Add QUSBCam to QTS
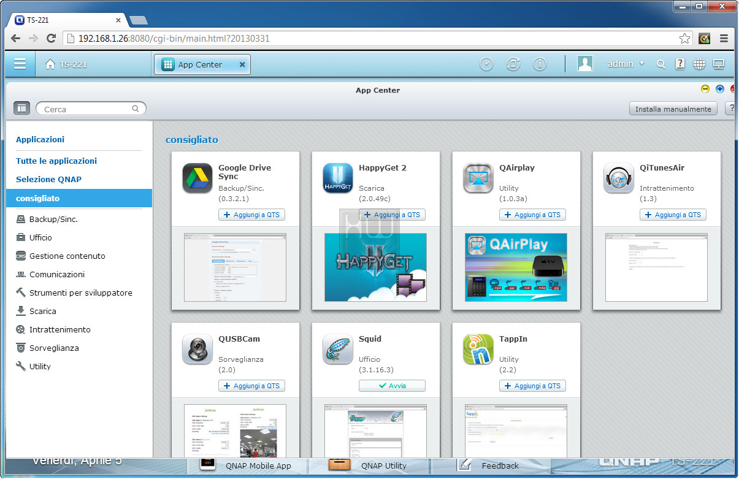Image resolution: width=739 pixels, height=479 pixels. [251, 386]
